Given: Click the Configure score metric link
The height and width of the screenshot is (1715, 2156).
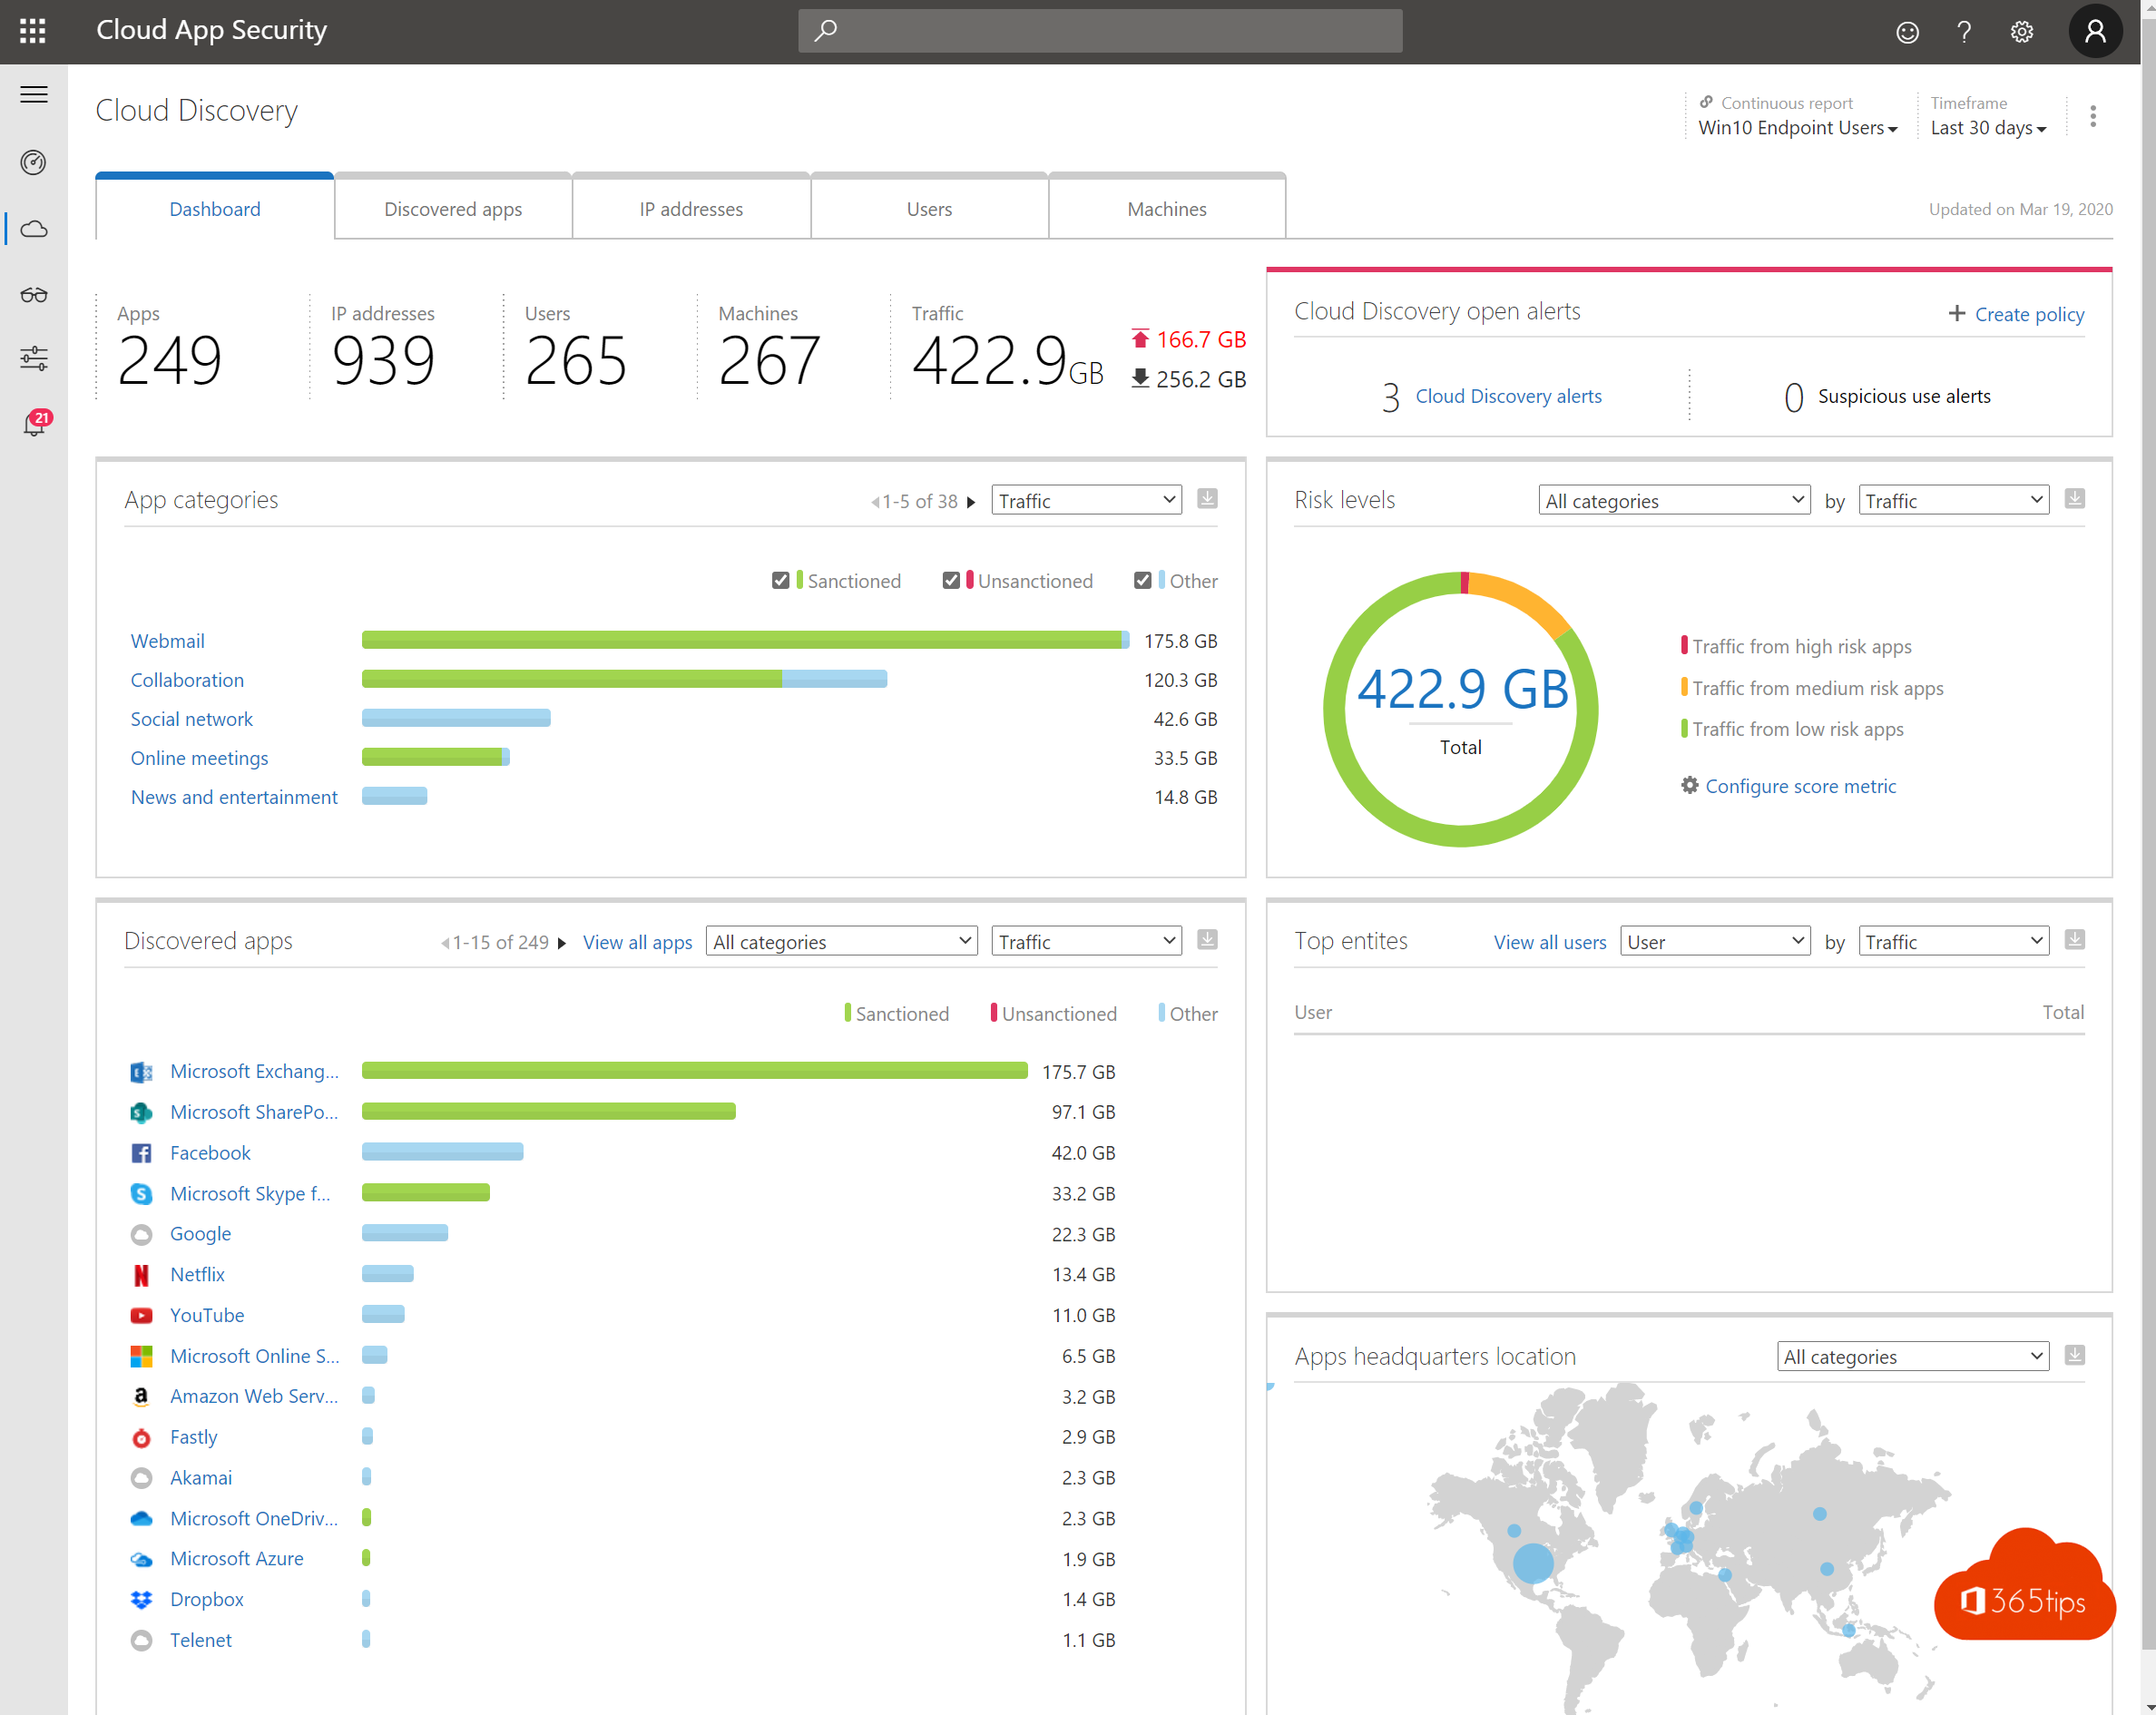Looking at the screenshot, I should (1804, 786).
